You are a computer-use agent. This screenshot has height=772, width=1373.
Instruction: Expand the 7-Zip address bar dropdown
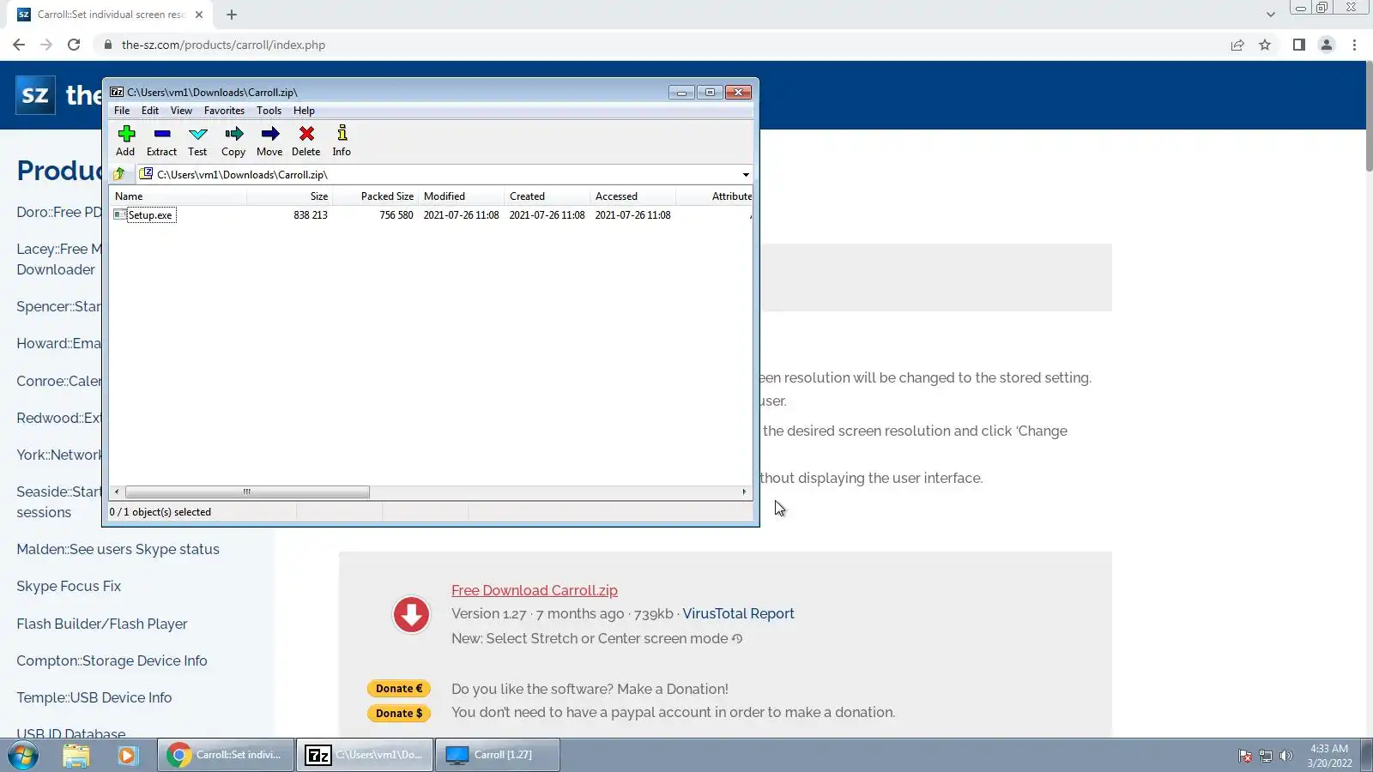[x=746, y=174]
